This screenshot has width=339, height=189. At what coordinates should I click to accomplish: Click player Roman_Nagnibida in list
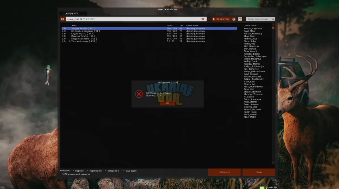253,28
